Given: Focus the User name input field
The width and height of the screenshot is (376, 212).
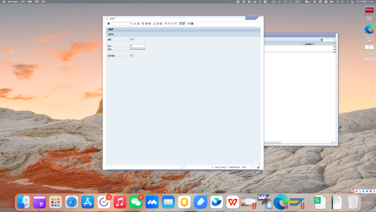Looking at the screenshot, I should click(x=137, y=46).
